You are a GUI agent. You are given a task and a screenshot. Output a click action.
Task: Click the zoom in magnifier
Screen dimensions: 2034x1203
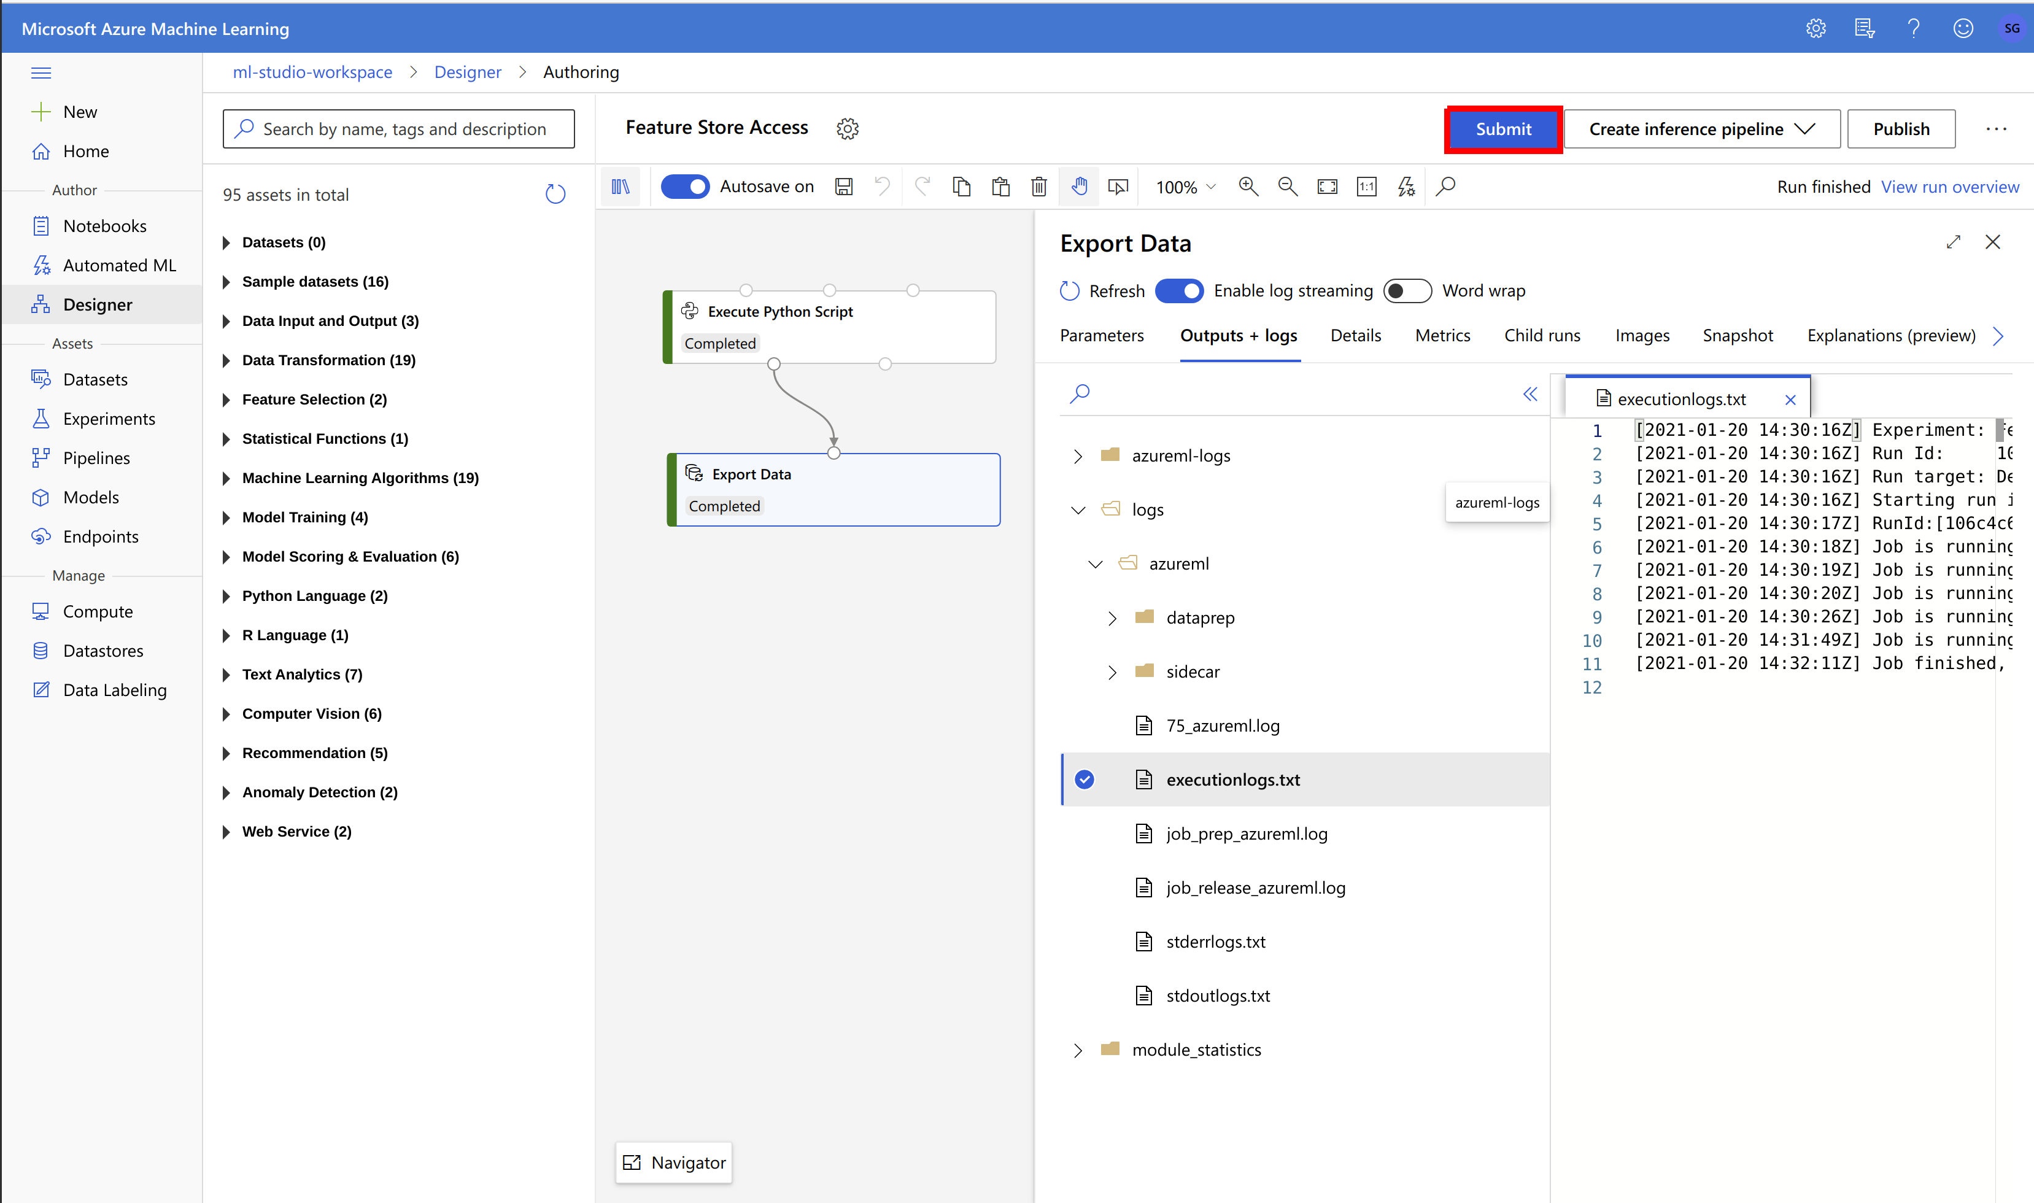[x=1248, y=187]
